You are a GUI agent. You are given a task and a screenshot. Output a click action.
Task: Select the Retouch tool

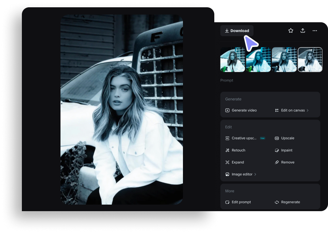tap(238, 150)
